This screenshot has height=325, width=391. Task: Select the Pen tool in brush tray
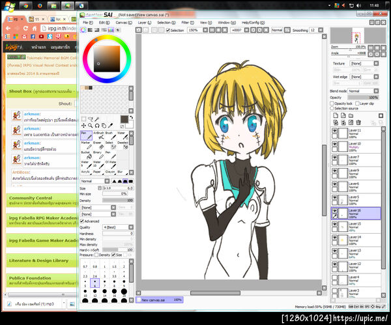click(x=86, y=135)
